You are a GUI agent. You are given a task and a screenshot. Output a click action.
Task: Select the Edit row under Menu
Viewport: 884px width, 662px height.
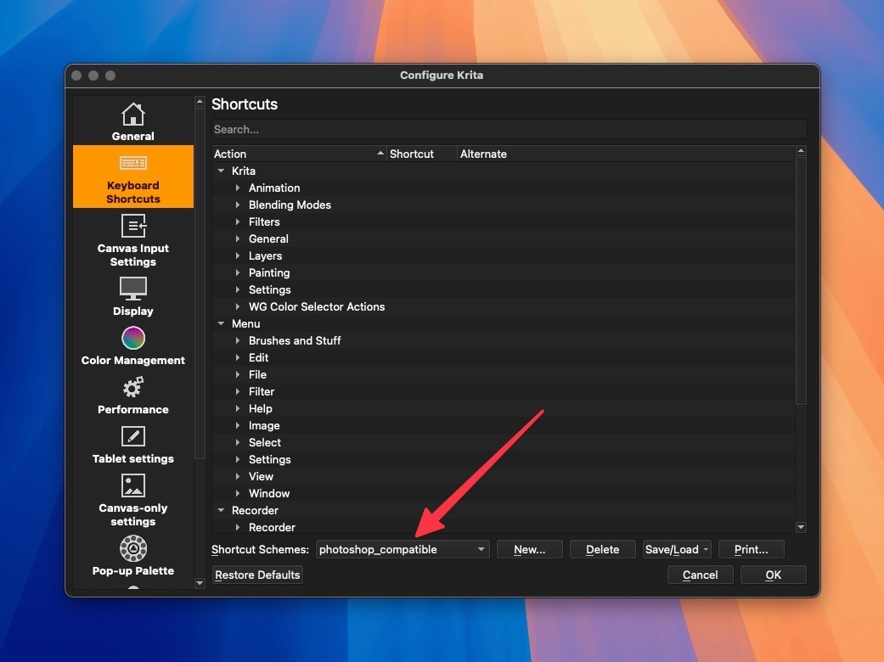point(504,357)
